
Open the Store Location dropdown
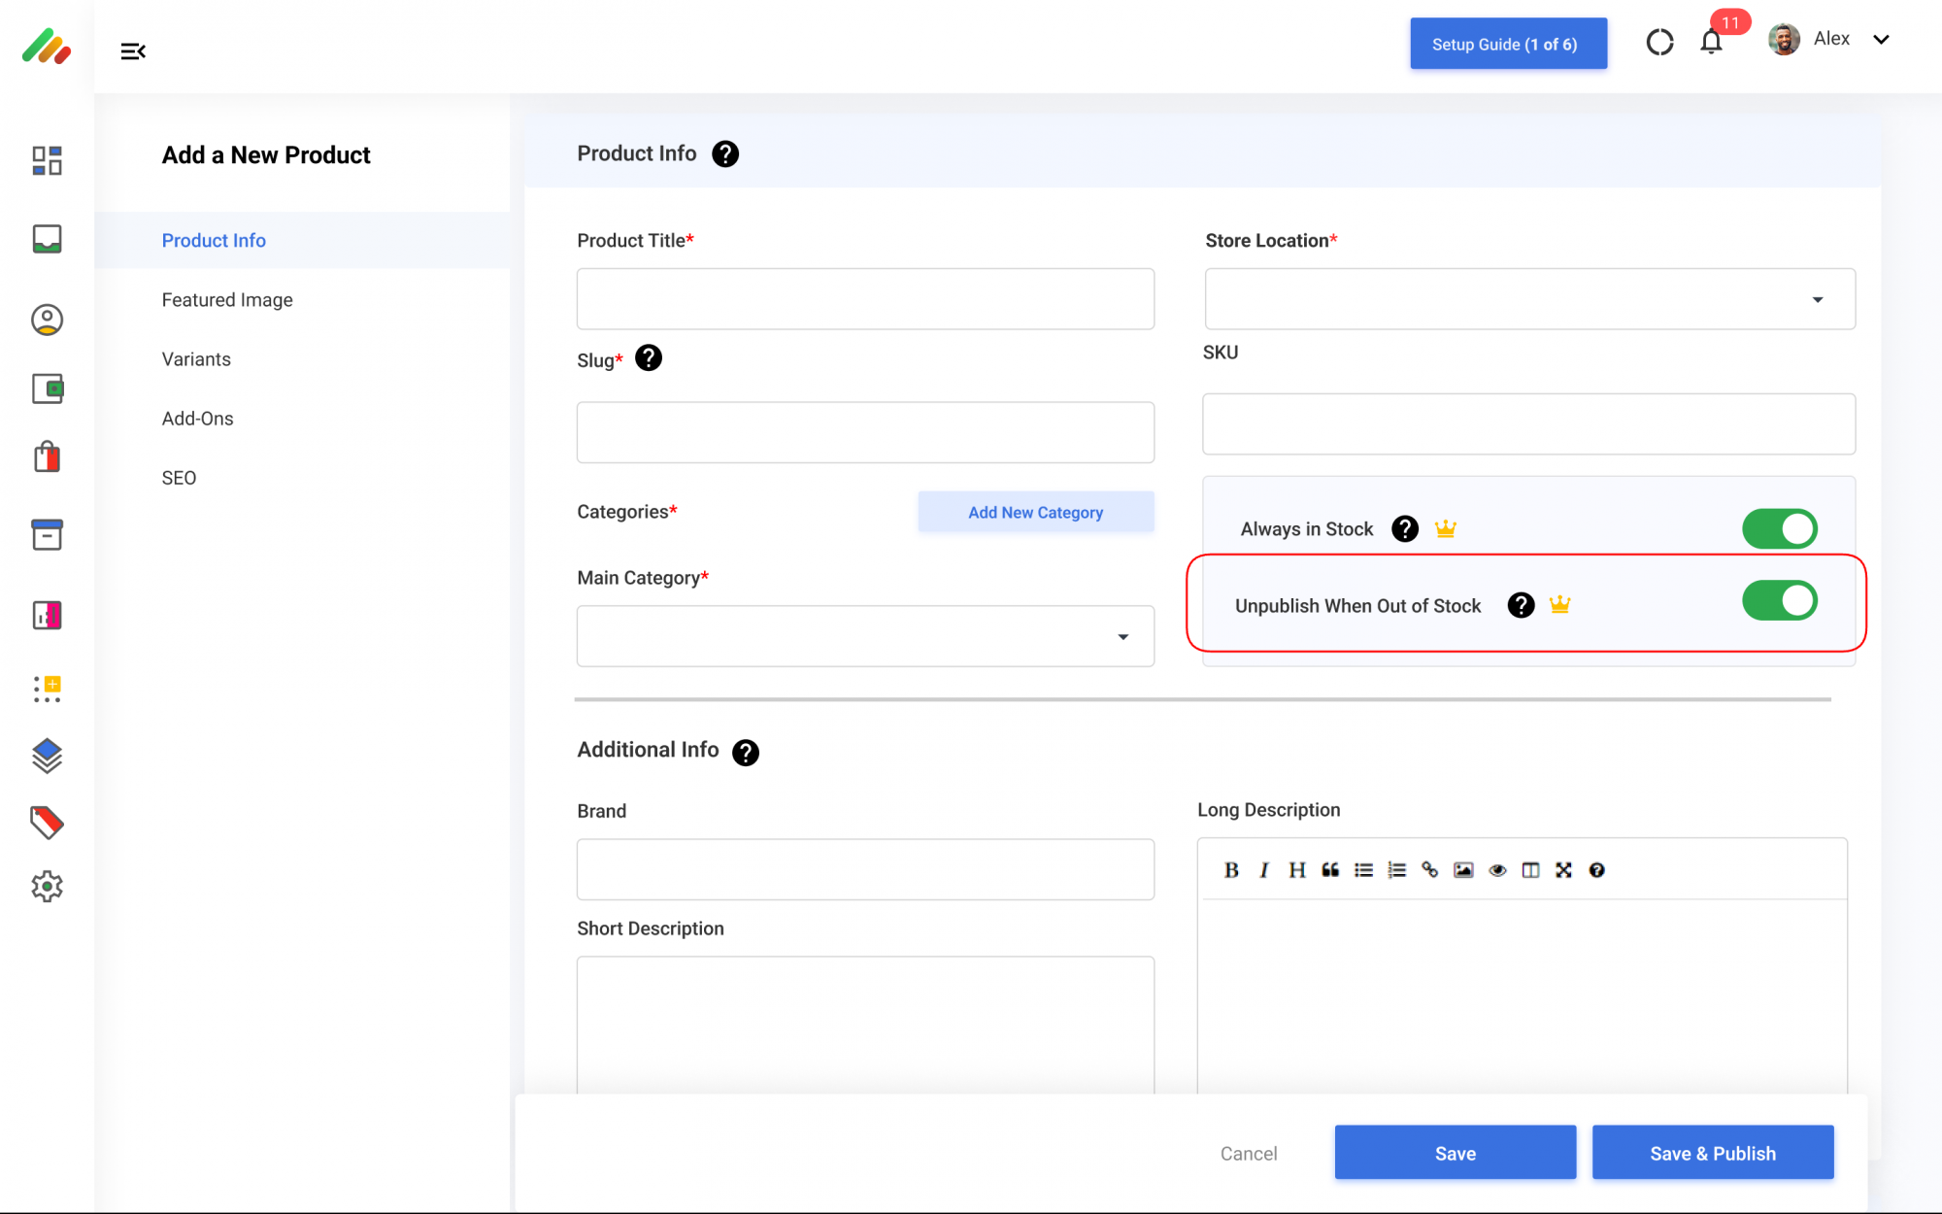pyautogui.click(x=1529, y=299)
